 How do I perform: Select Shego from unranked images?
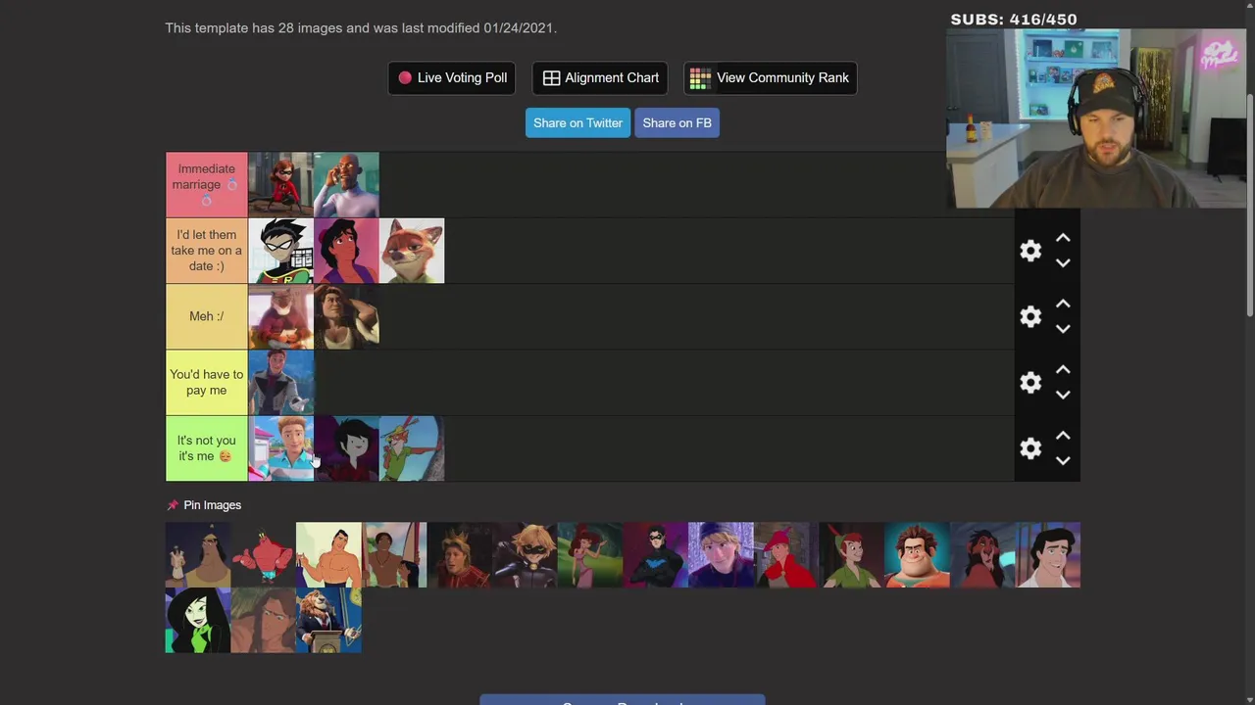tap(198, 621)
